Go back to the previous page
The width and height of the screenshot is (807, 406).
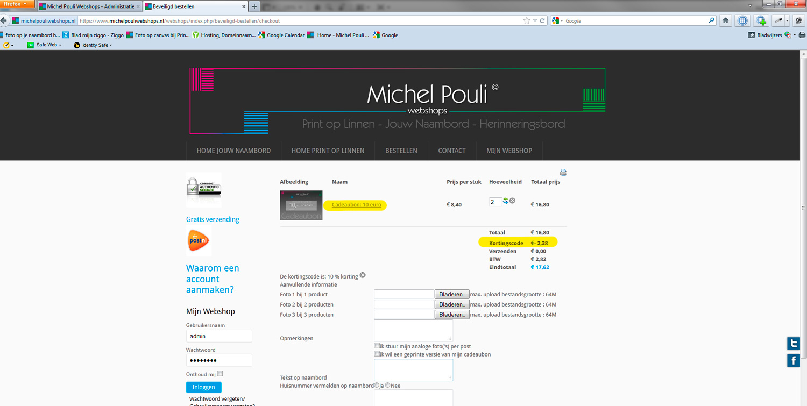tap(4, 21)
